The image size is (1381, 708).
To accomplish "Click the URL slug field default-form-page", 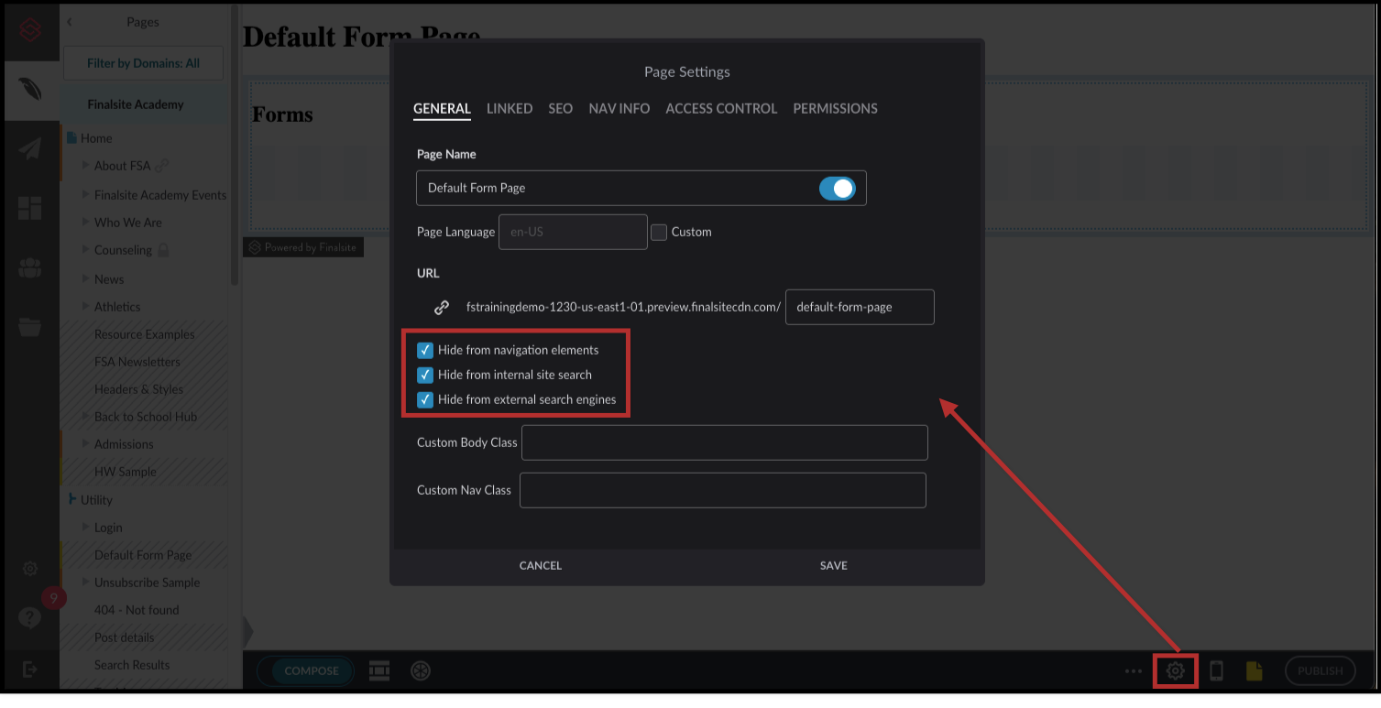I will (x=860, y=307).
